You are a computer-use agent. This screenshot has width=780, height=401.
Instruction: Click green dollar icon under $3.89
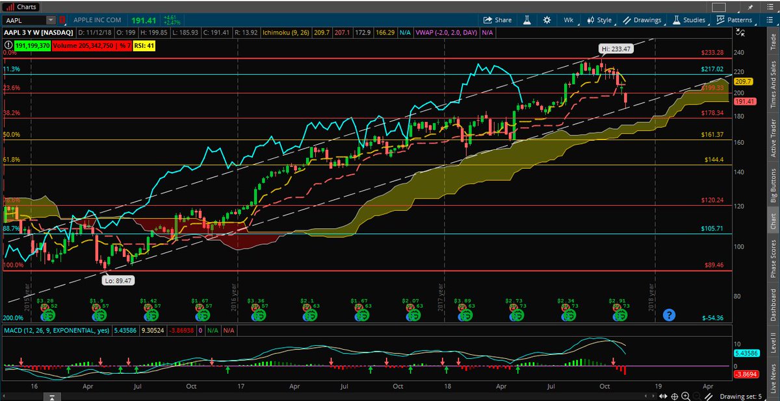coord(465,315)
